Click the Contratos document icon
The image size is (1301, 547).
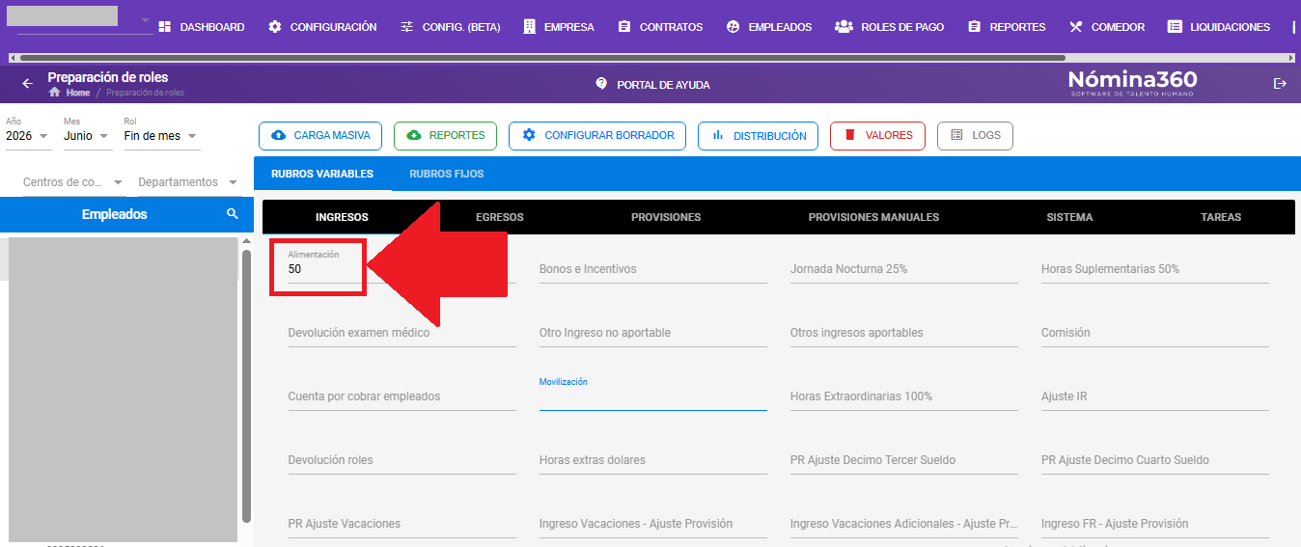point(624,27)
